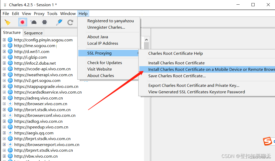The height and width of the screenshot is (161, 275).
Task: Select the blue pen compose tool
Action: 59,22
